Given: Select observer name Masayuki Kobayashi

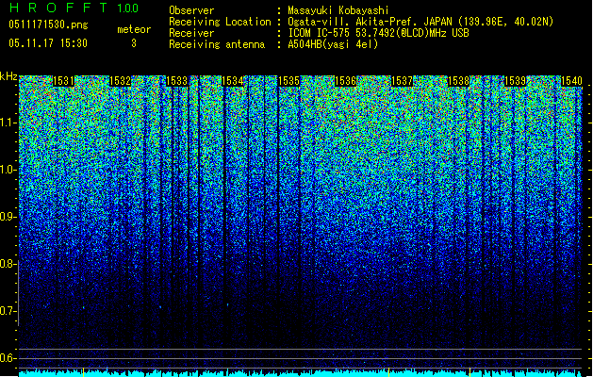Looking at the screenshot, I should [338, 10].
